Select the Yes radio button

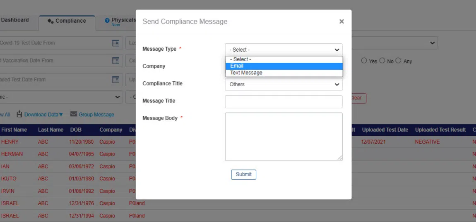point(364,61)
